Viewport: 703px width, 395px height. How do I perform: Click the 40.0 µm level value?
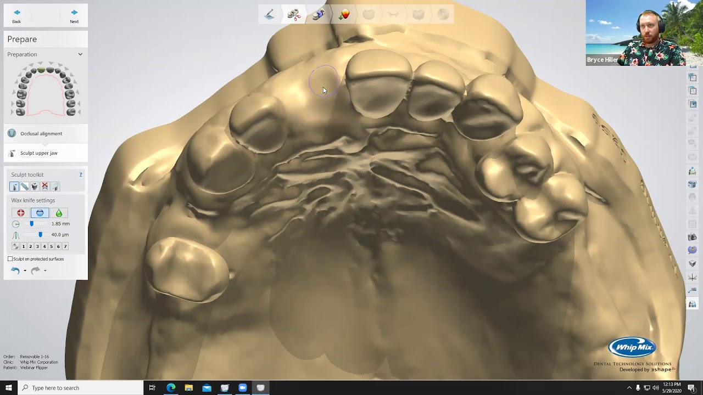[x=60, y=235]
